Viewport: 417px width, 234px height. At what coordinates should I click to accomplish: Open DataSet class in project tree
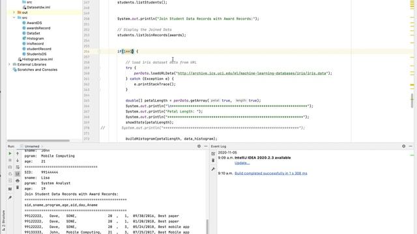[33, 33]
